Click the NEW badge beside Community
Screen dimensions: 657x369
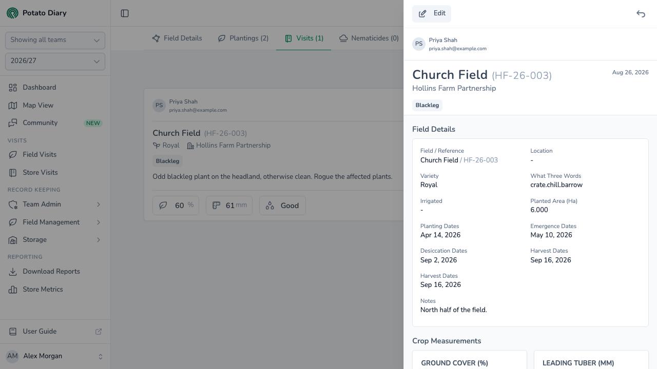click(93, 124)
